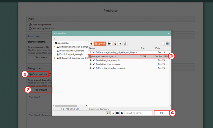Image resolution: width=213 pixels, height=128 pixels.
Task: Select the 'Class predictor' radio option
Action: click(x=30, y=74)
